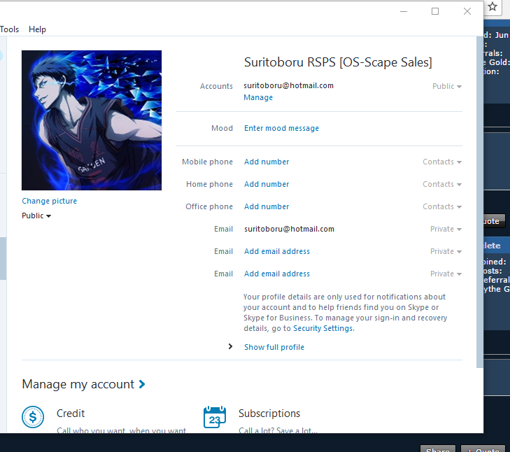510x452 pixels.
Task: Click the profile avatar picture
Action: click(92, 120)
